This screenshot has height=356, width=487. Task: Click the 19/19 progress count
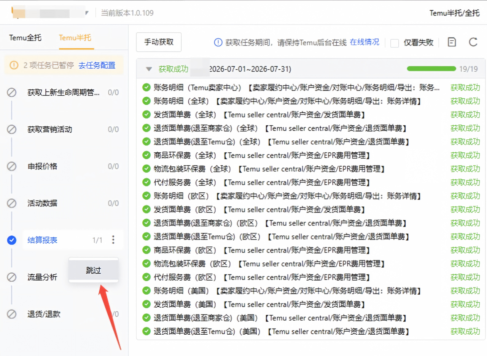pos(469,69)
